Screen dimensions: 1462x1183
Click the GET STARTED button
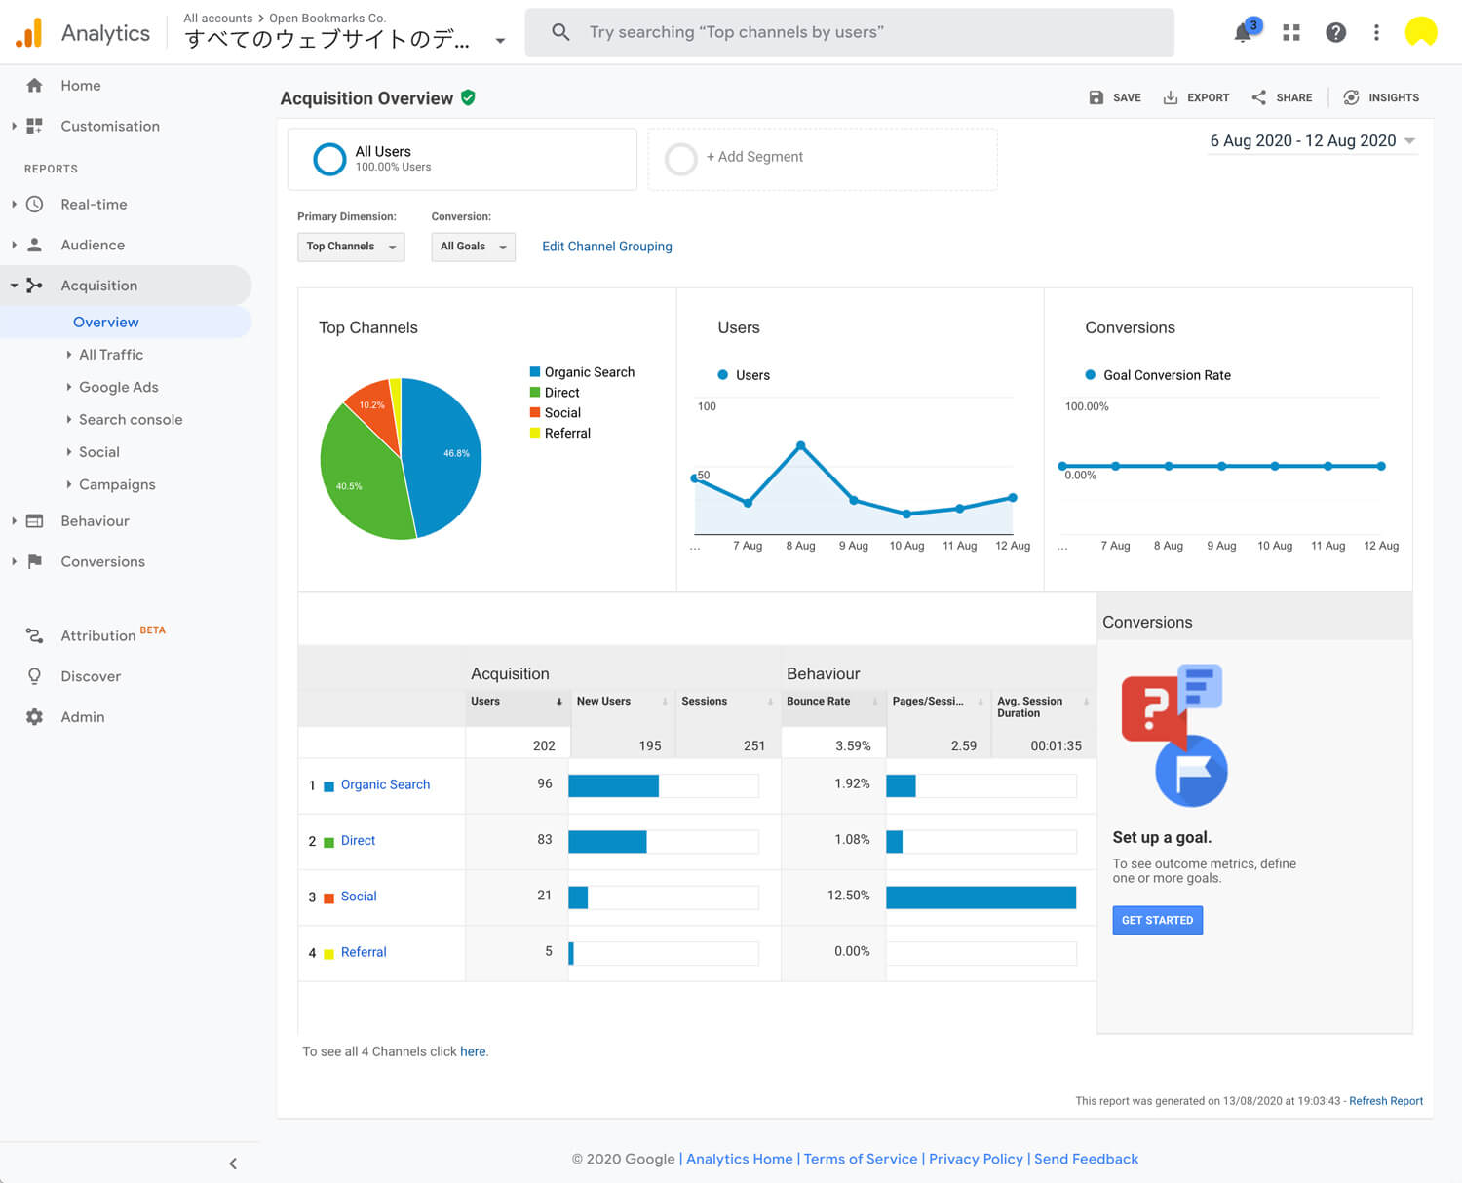point(1157,920)
